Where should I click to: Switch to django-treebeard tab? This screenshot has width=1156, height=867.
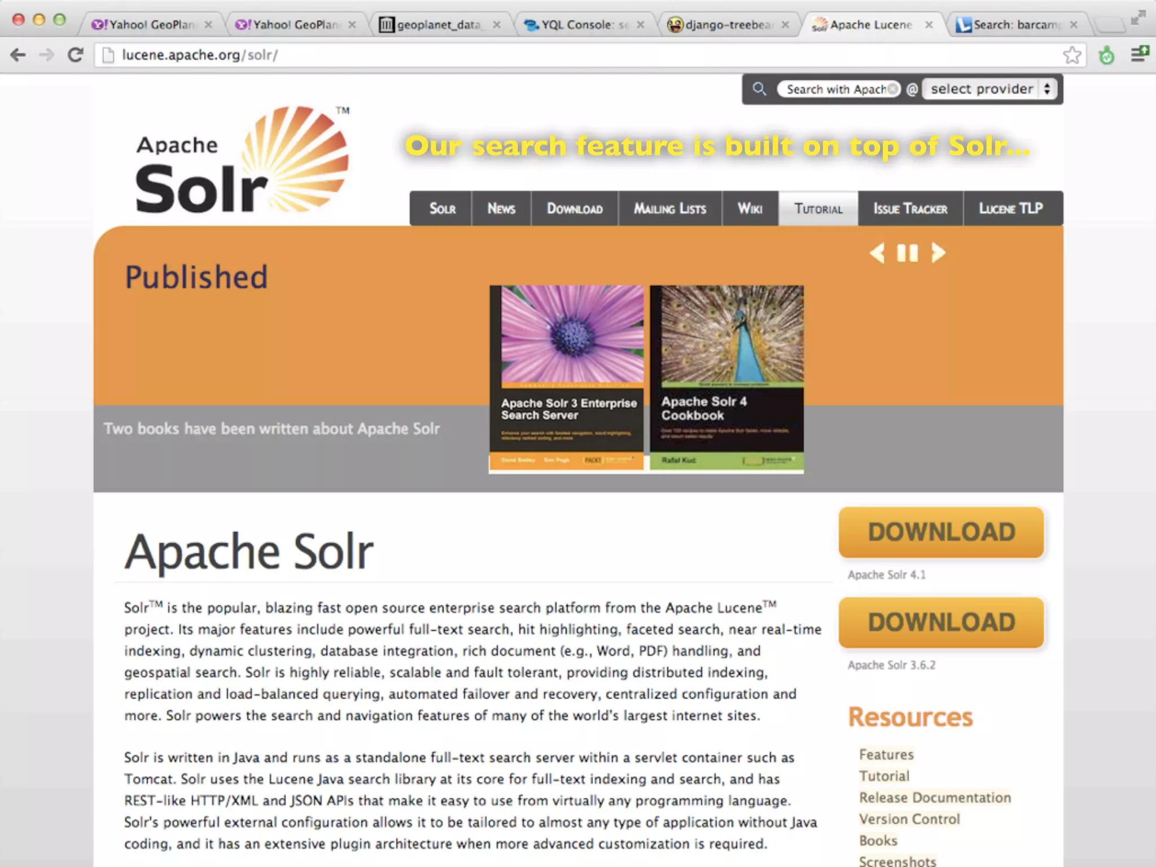tap(728, 25)
